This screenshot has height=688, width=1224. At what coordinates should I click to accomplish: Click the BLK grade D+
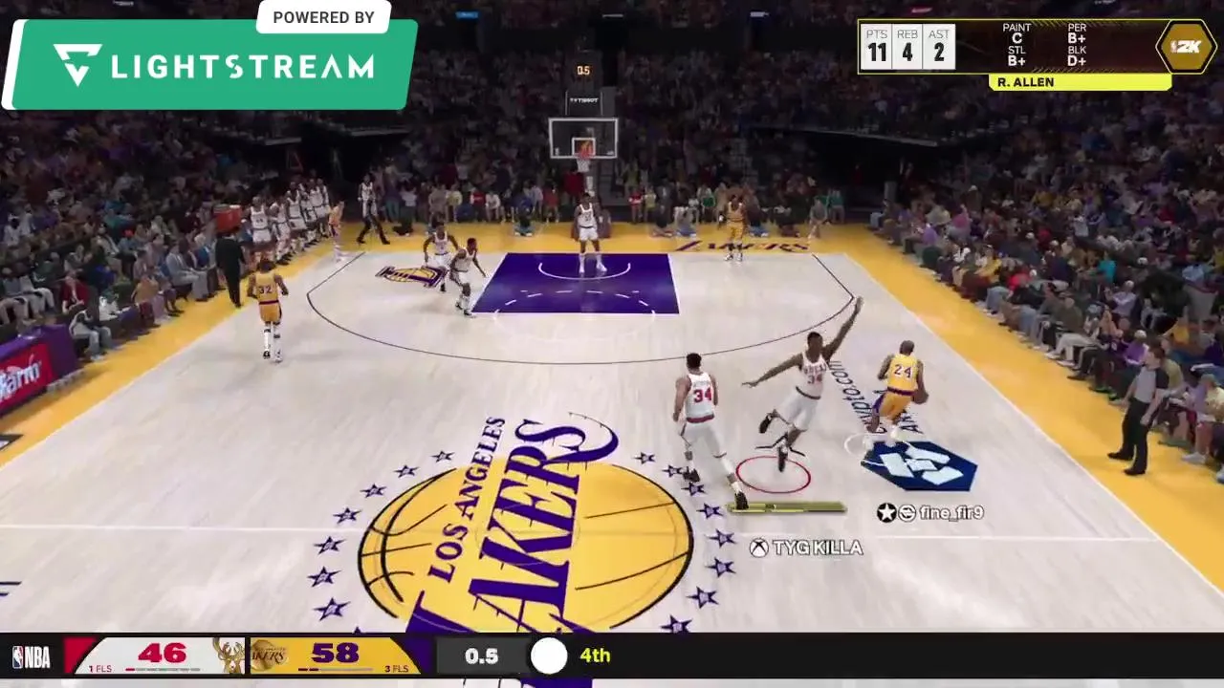tap(1077, 61)
